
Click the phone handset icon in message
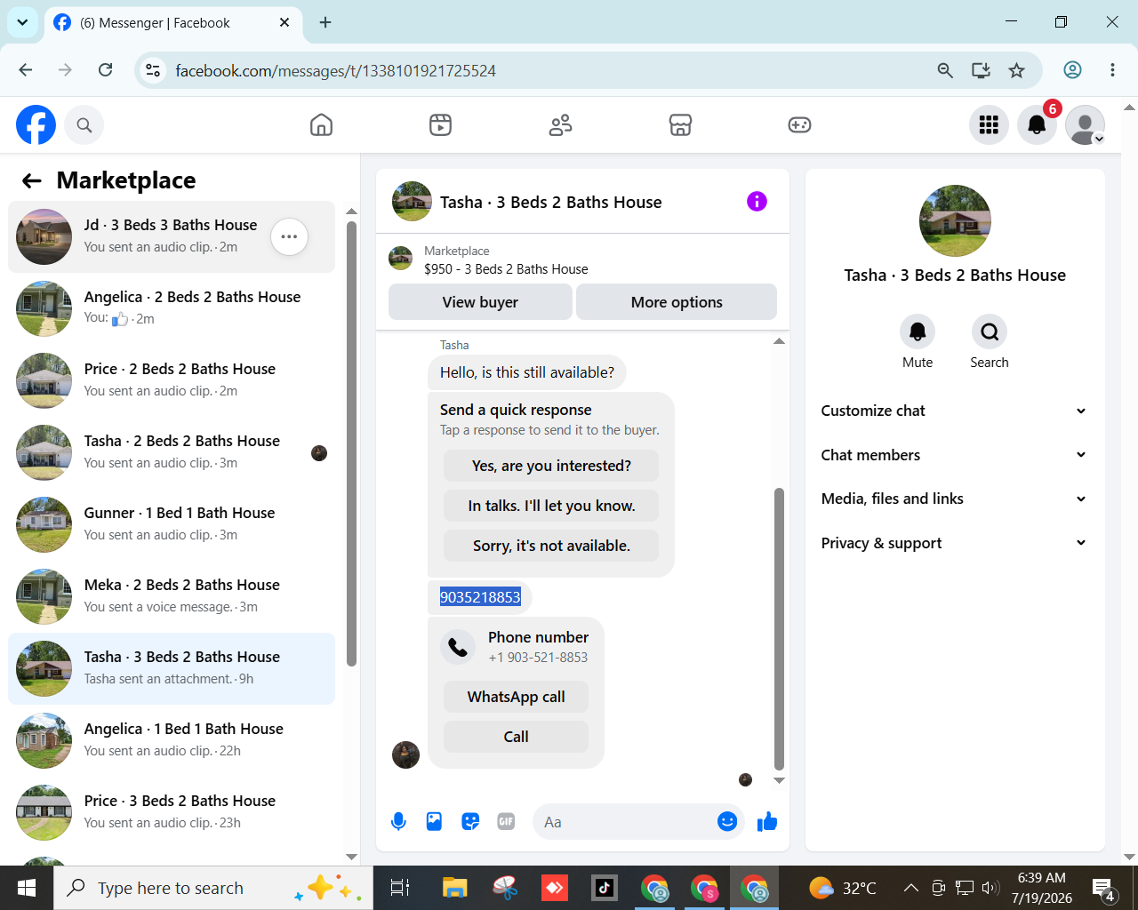coord(458,647)
